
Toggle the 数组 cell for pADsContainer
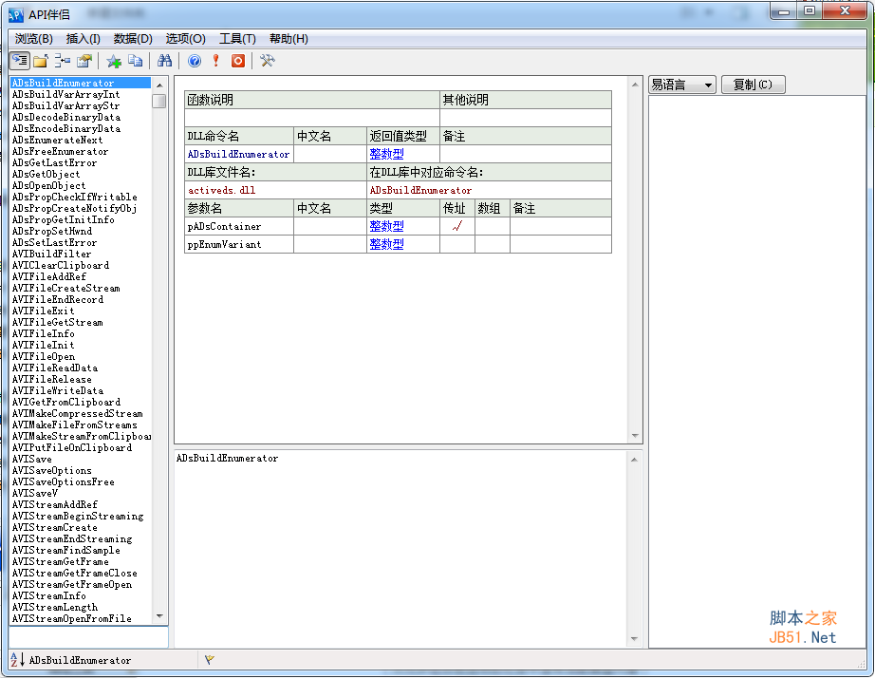(x=492, y=227)
